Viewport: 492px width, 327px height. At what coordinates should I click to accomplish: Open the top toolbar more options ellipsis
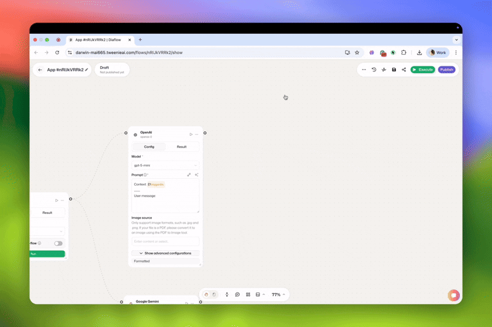pos(363,69)
